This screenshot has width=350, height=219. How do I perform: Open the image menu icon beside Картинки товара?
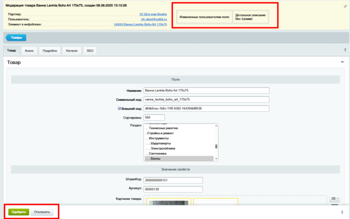coord(333,199)
